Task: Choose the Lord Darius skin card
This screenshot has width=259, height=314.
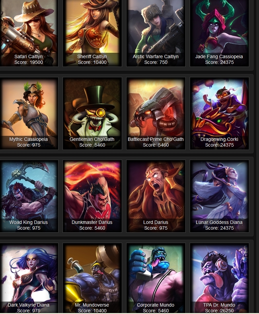Action: point(156,196)
